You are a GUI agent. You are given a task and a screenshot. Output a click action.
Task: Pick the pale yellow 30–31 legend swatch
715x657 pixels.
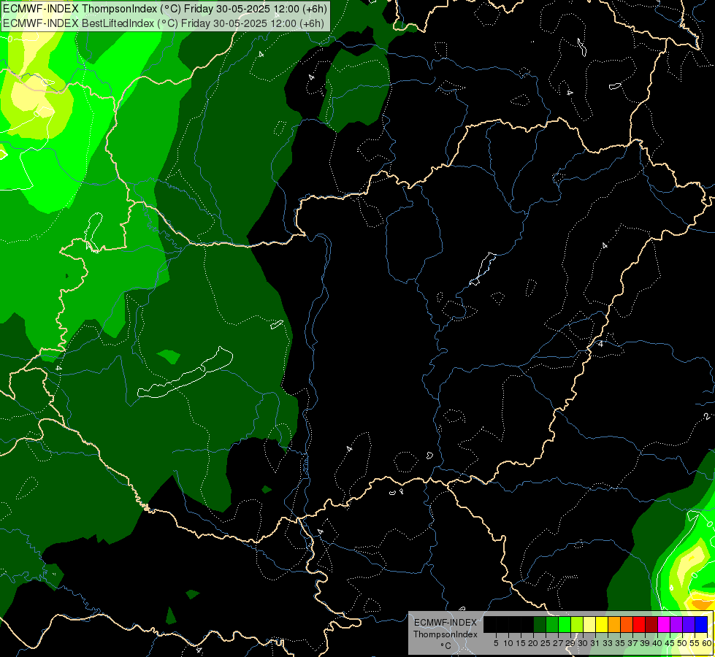point(589,624)
